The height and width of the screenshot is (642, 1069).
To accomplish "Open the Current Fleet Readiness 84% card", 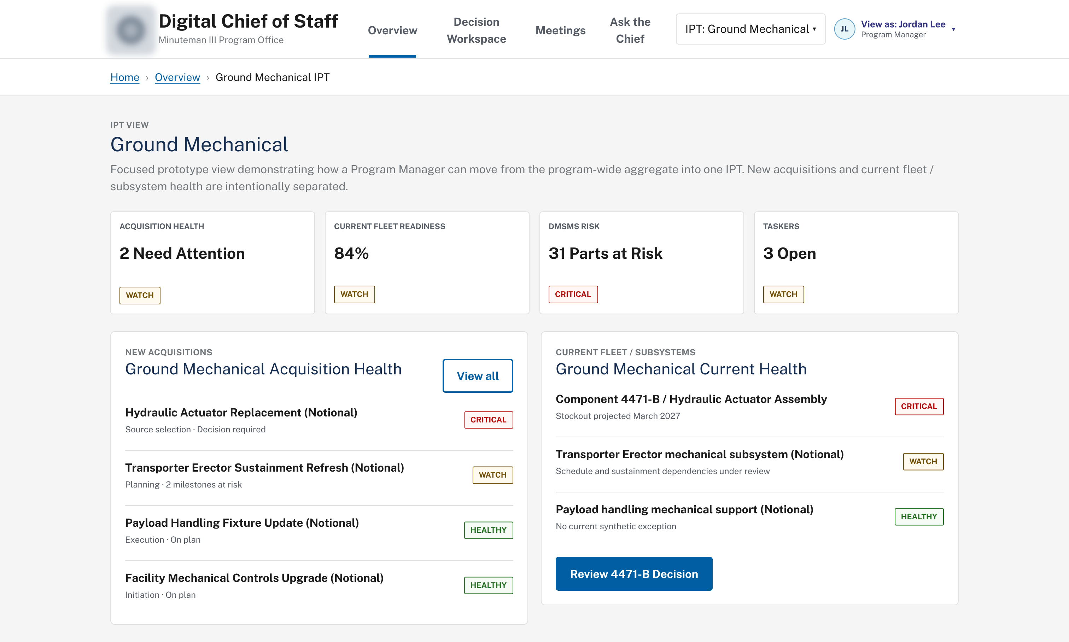I will point(427,263).
